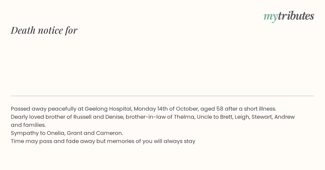
Task: Click 'memories of you will always stay'
Action: point(151,141)
